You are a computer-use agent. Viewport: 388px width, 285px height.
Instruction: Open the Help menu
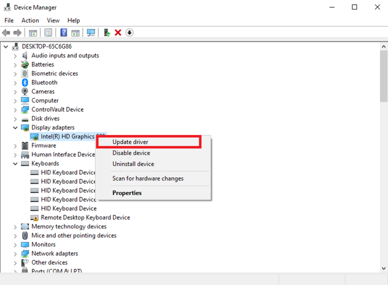[74, 20]
